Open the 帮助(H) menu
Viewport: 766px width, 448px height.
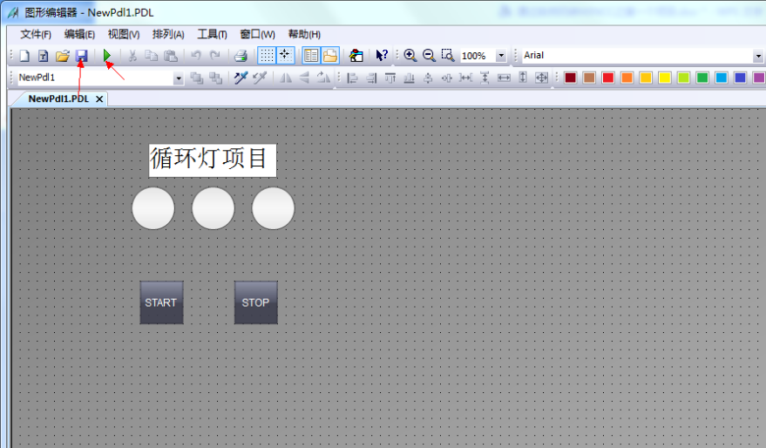coord(304,34)
